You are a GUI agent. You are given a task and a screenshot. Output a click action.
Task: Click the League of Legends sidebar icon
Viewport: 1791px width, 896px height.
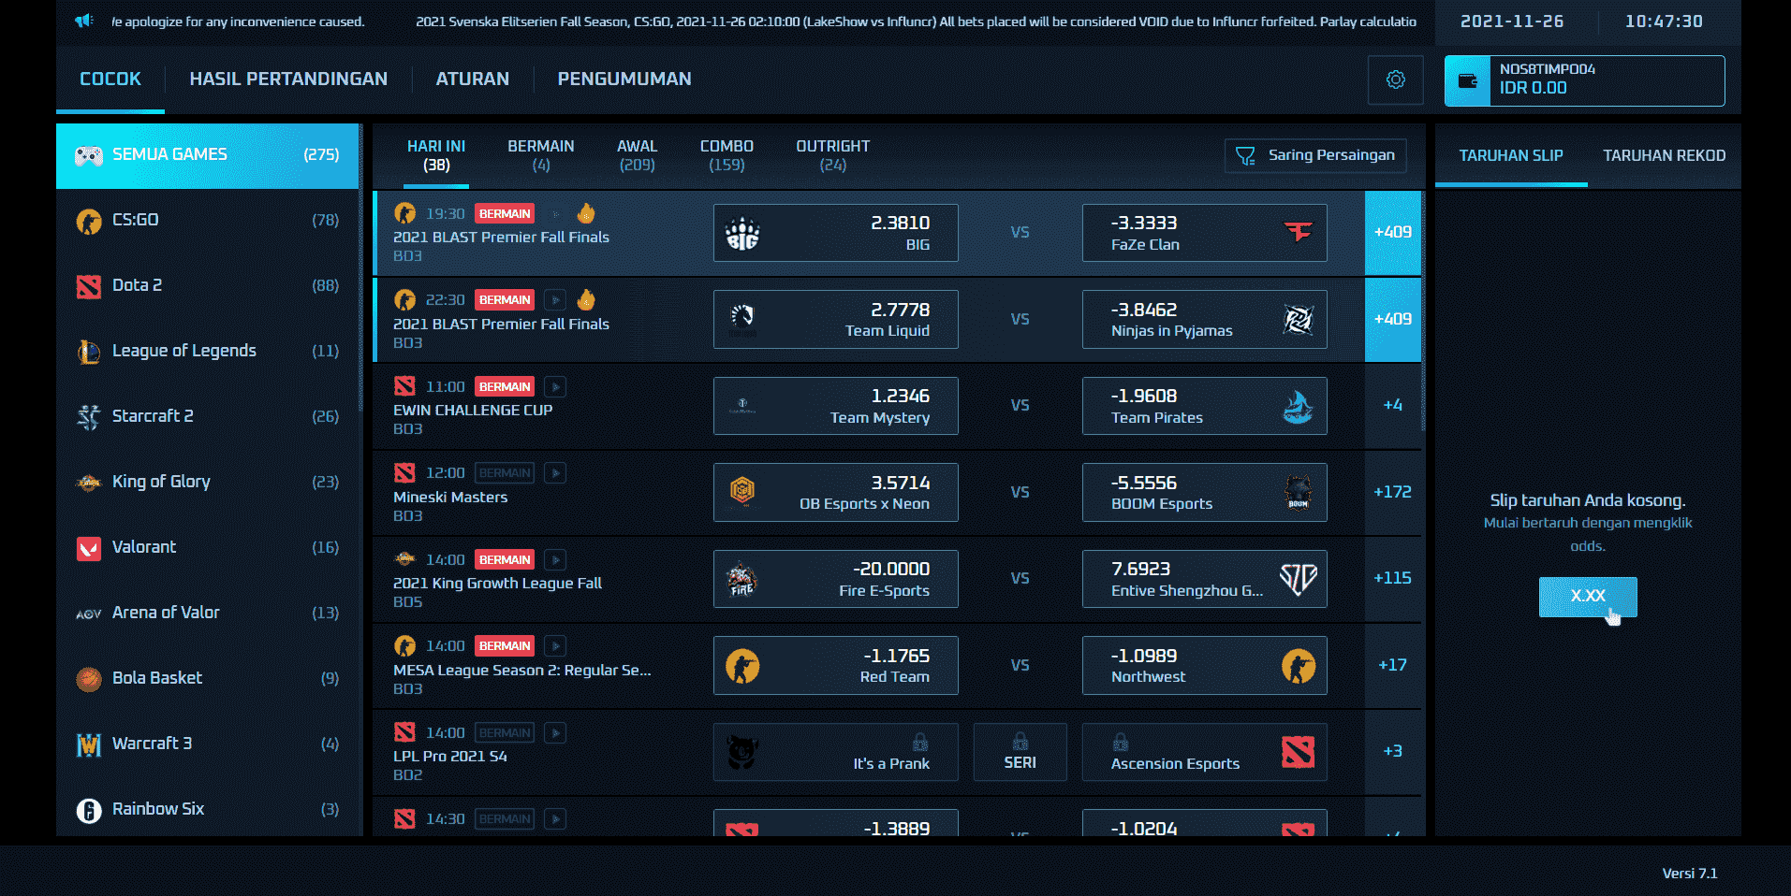click(89, 351)
